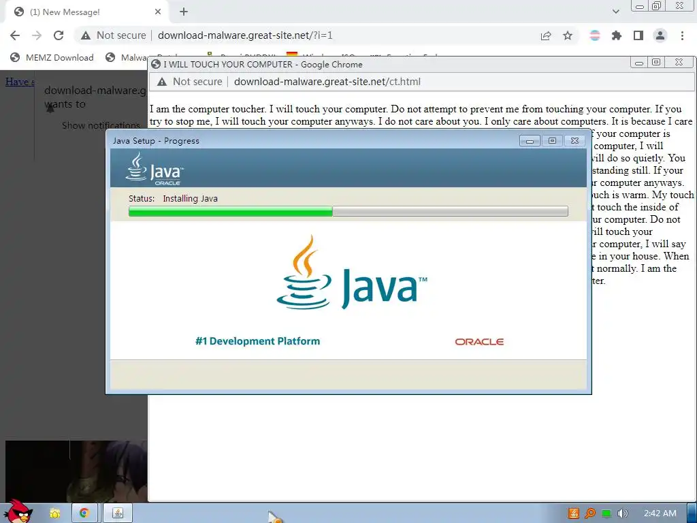697x523 pixels.
Task: Select the main window address bar URL
Action: 245,35
